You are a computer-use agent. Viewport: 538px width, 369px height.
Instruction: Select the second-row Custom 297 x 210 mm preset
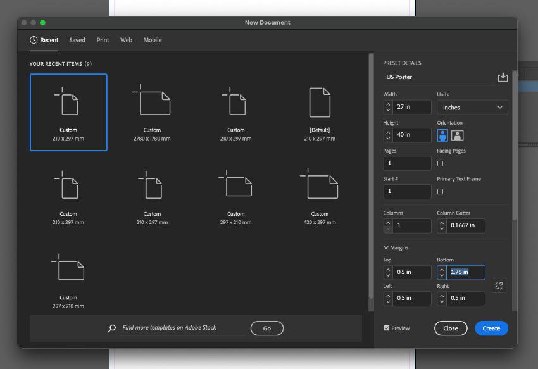tap(235, 196)
